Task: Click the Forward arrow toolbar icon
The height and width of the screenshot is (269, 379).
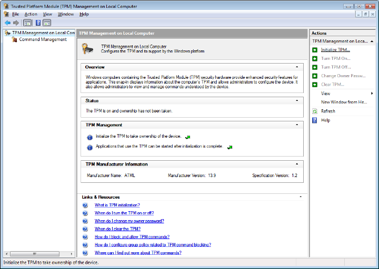Action: click(x=16, y=23)
